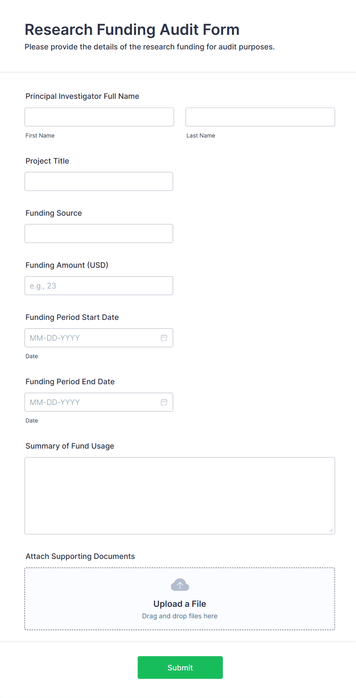This screenshot has width=356, height=698.
Task: Click inside the Summary of Fund Usage textarea
Action: (x=180, y=495)
